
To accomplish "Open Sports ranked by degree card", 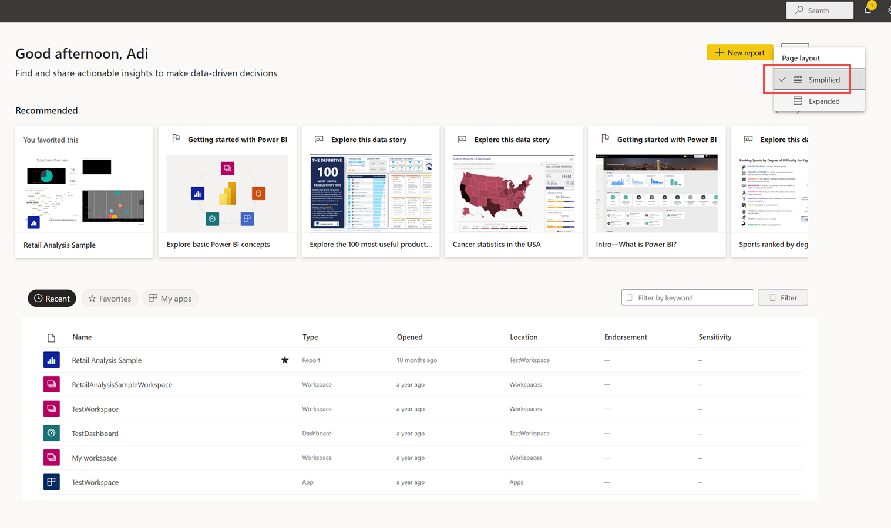I will (x=769, y=191).
